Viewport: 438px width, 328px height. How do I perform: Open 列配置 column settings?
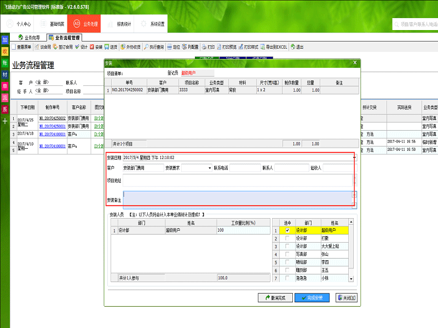pos(190,47)
